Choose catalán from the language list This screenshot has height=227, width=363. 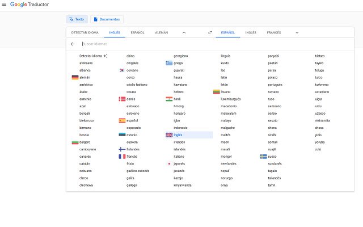tap(85, 163)
